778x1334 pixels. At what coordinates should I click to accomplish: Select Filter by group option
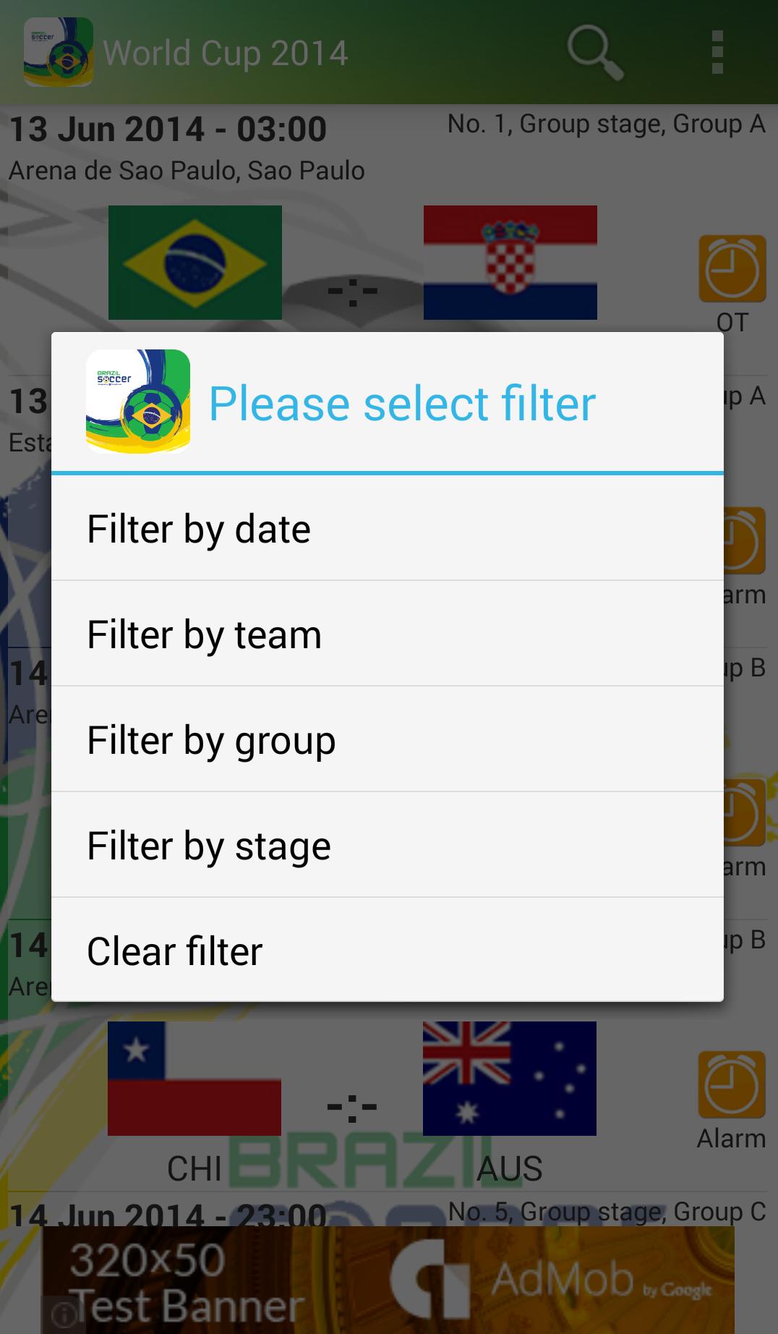388,740
